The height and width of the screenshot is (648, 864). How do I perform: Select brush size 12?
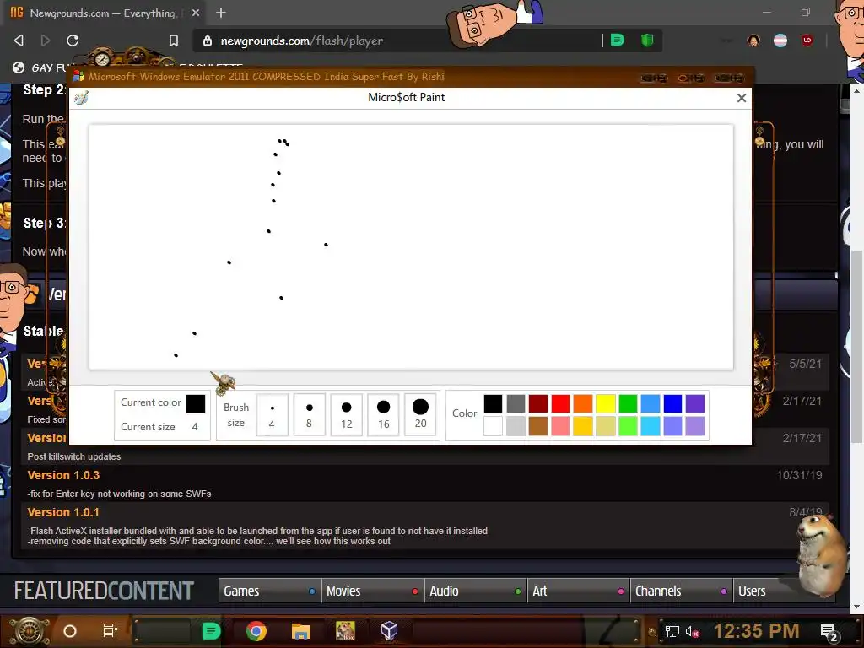click(346, 414)
